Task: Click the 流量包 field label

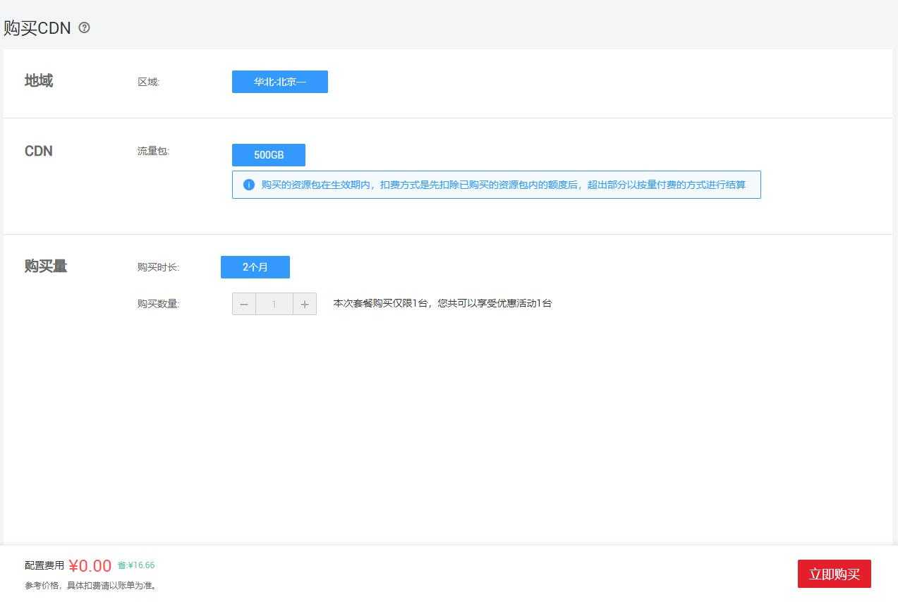Action: (153, 151)
